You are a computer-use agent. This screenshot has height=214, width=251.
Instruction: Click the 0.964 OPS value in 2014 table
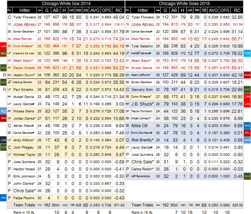coord(106,24)
